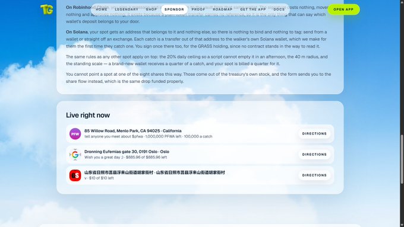The width and height of the screenshot is (404, 227).
Task: Click the 'Live right now' heading
Action: (88, 115)
